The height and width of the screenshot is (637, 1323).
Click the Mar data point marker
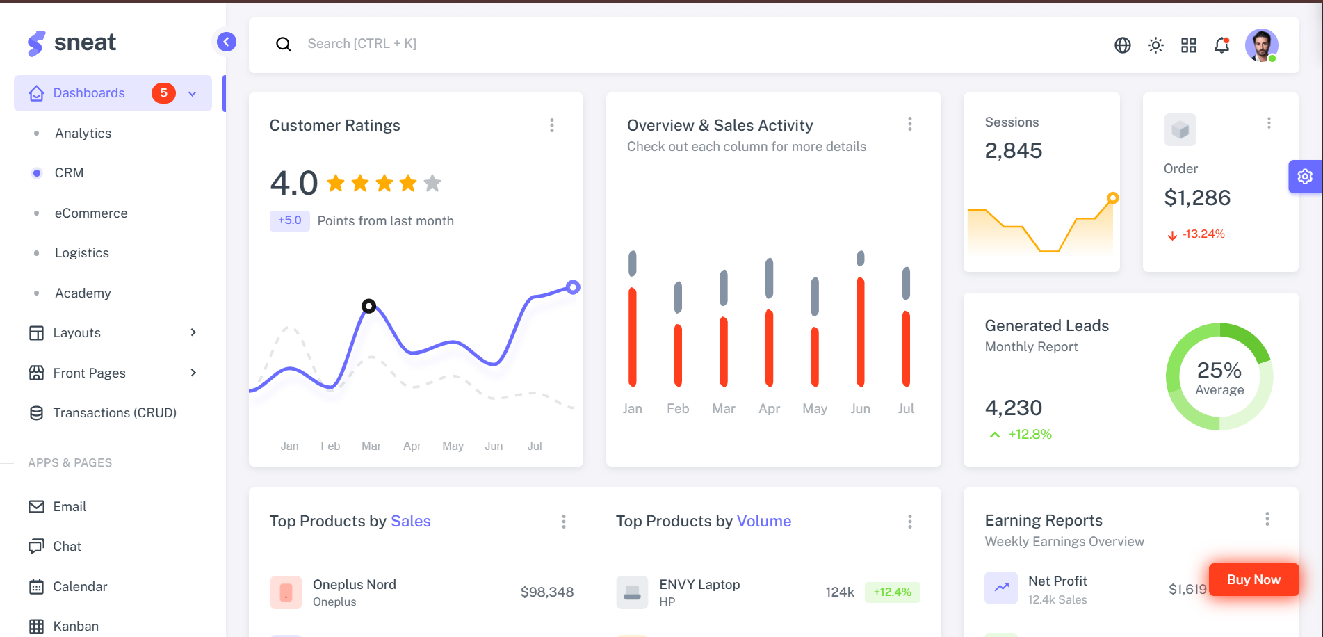tap(368, 306)
